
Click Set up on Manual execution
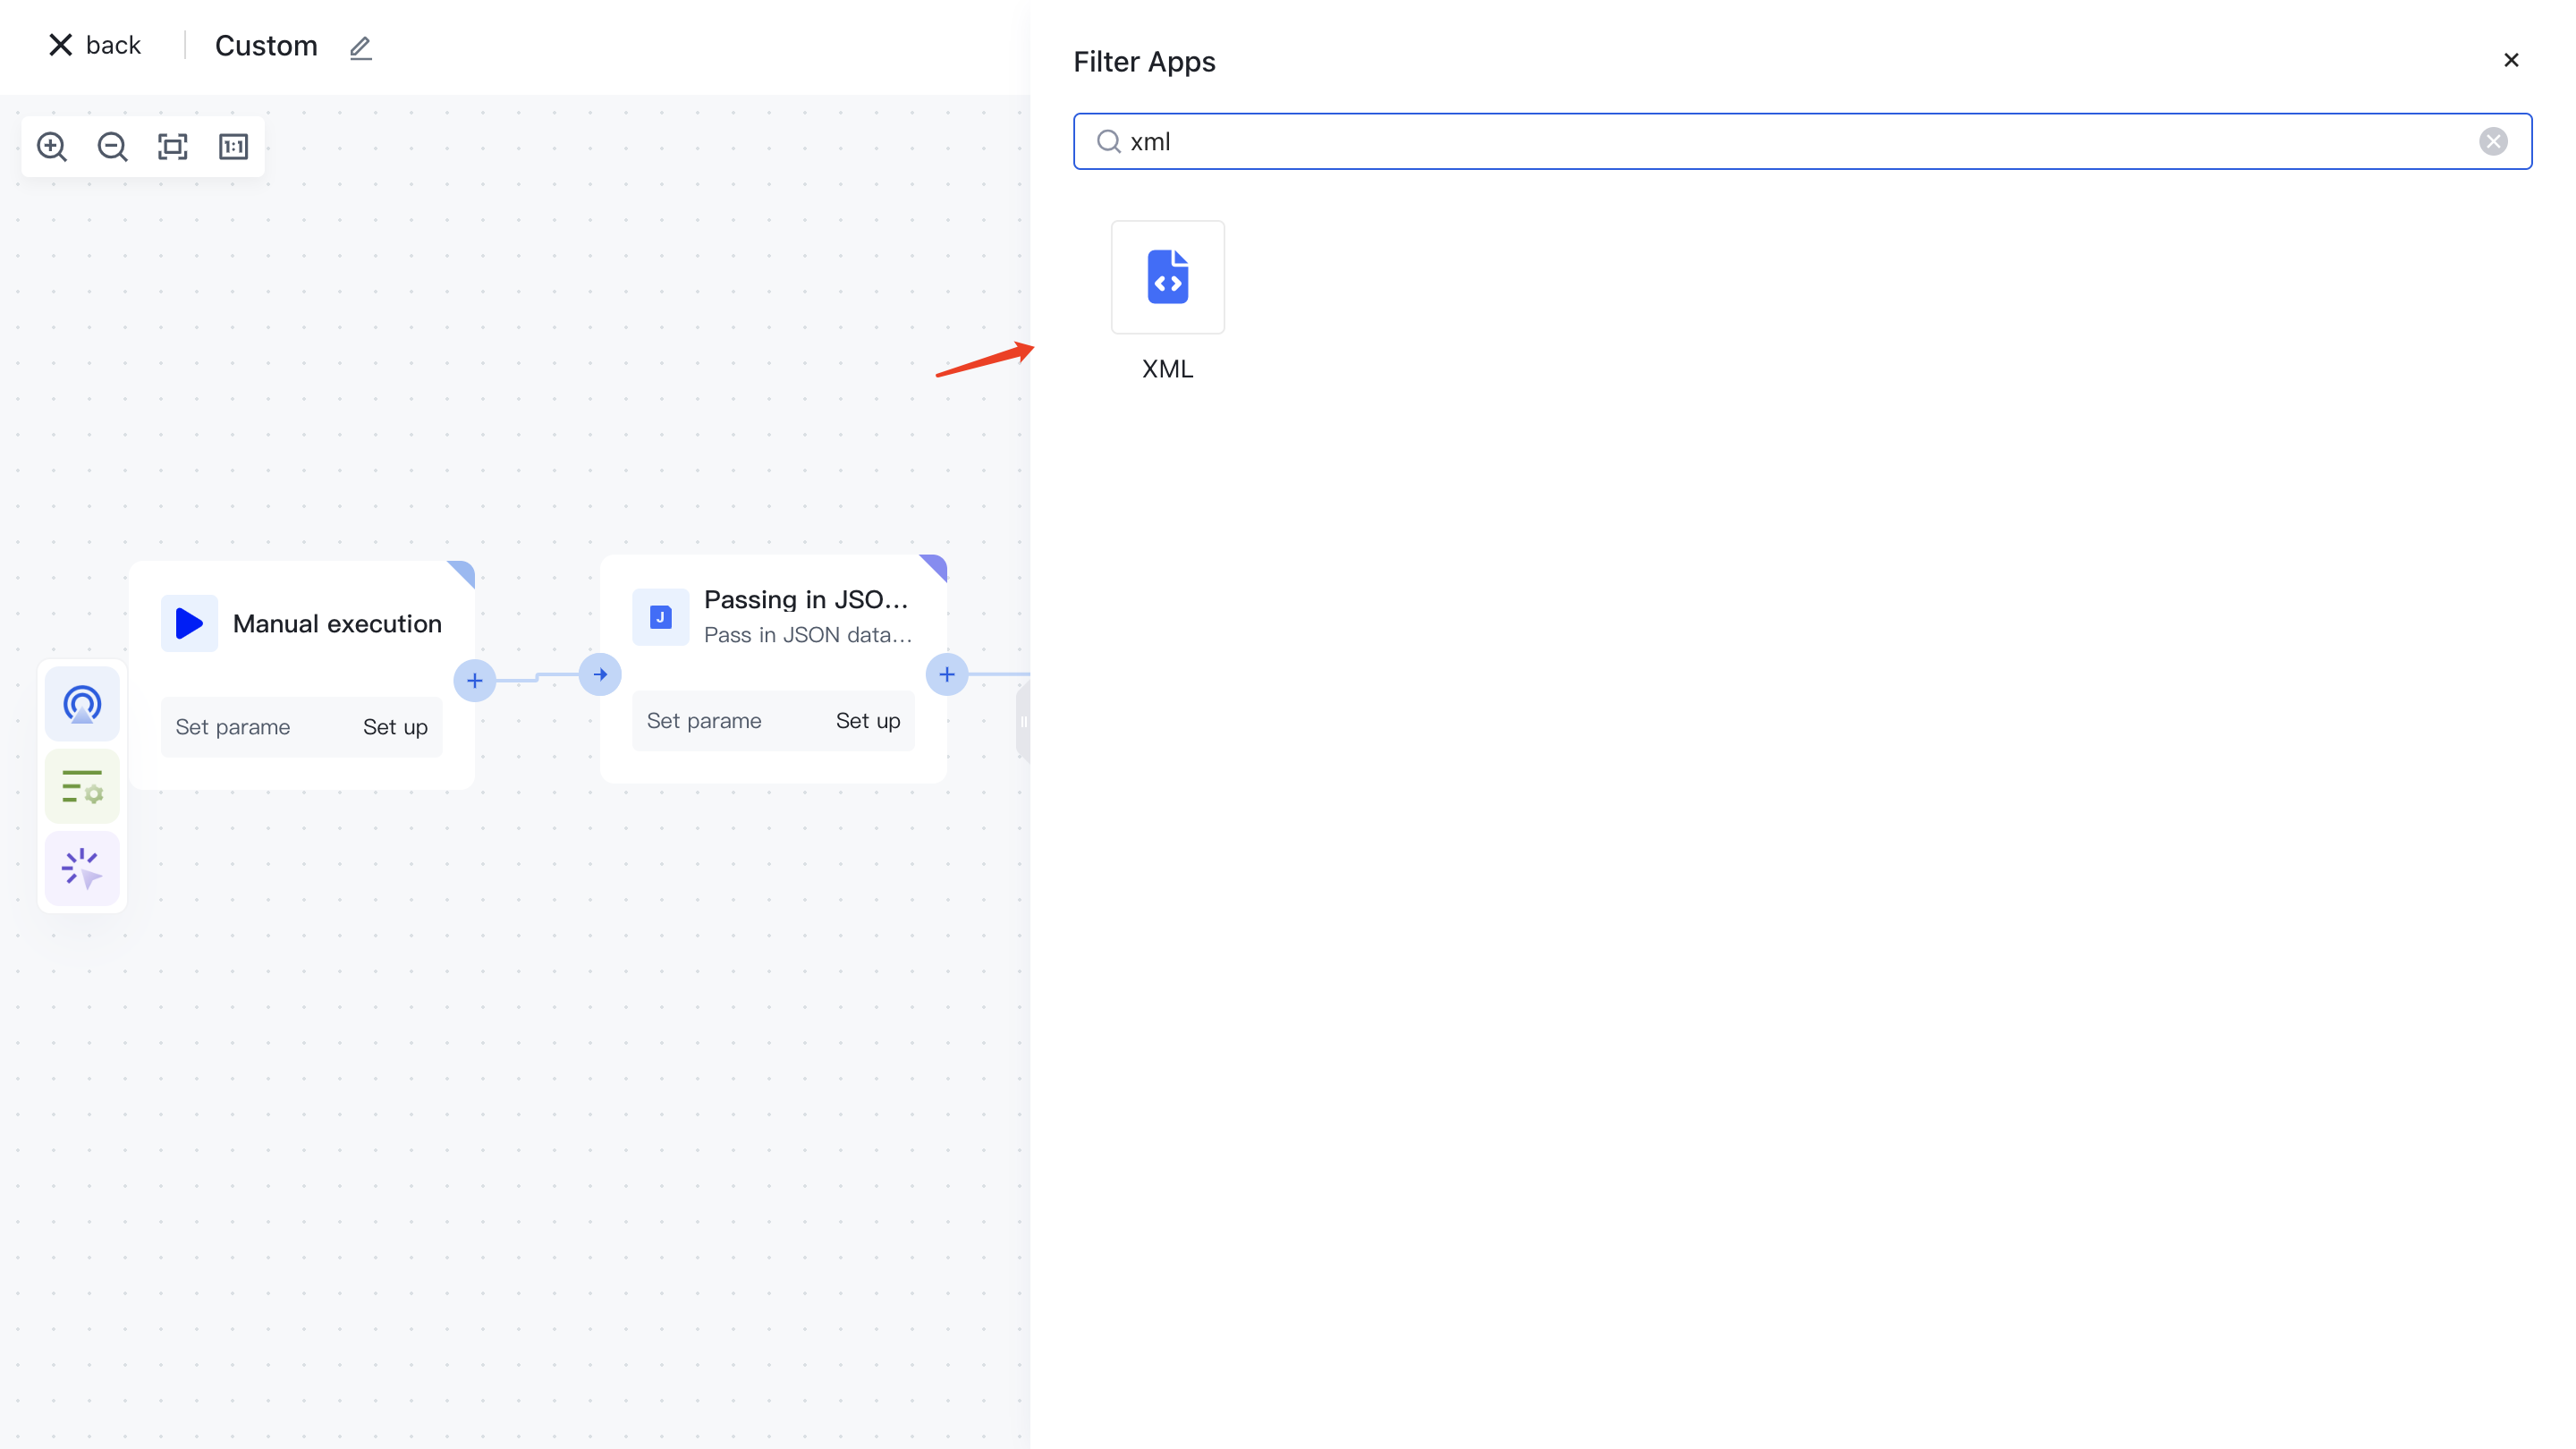point(395,727)
